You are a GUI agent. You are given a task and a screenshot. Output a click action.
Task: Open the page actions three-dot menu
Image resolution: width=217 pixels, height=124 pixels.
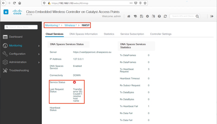[x=131, y=3]
